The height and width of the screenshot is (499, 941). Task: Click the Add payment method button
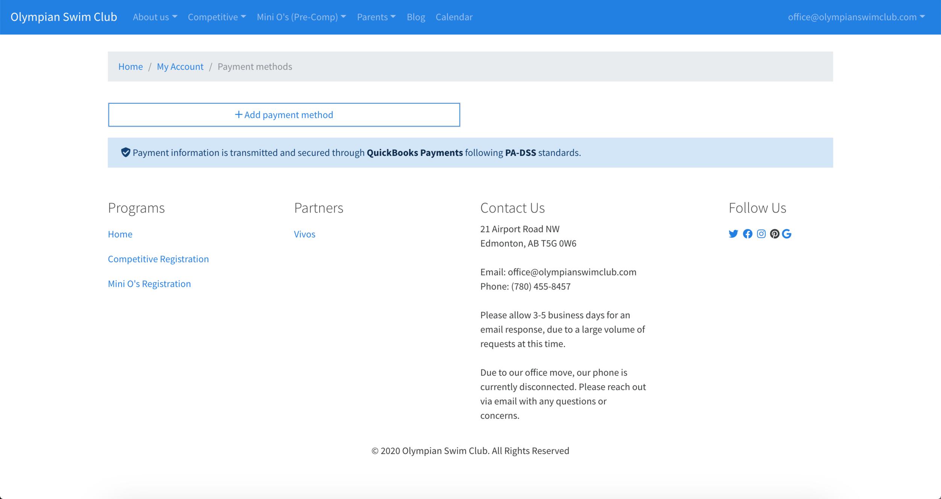click(284, 115)
